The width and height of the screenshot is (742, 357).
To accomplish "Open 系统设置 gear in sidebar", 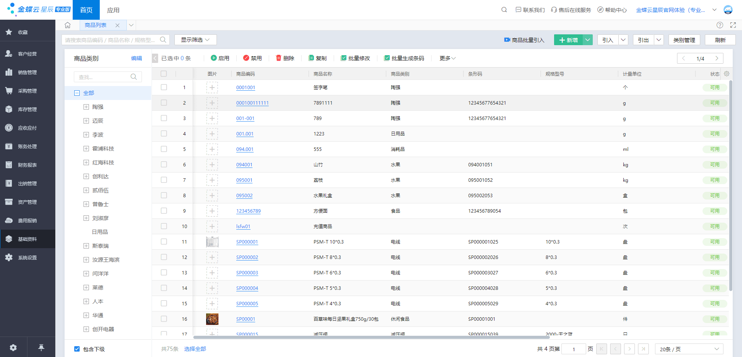I will pos(9,257).
